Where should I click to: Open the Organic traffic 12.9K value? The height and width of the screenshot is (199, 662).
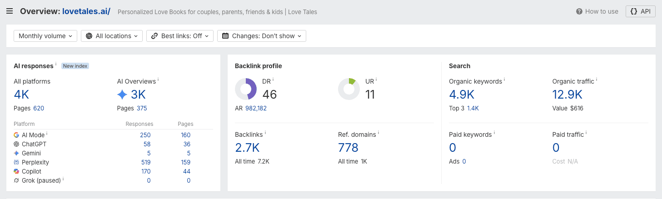[x=567, y=95]
